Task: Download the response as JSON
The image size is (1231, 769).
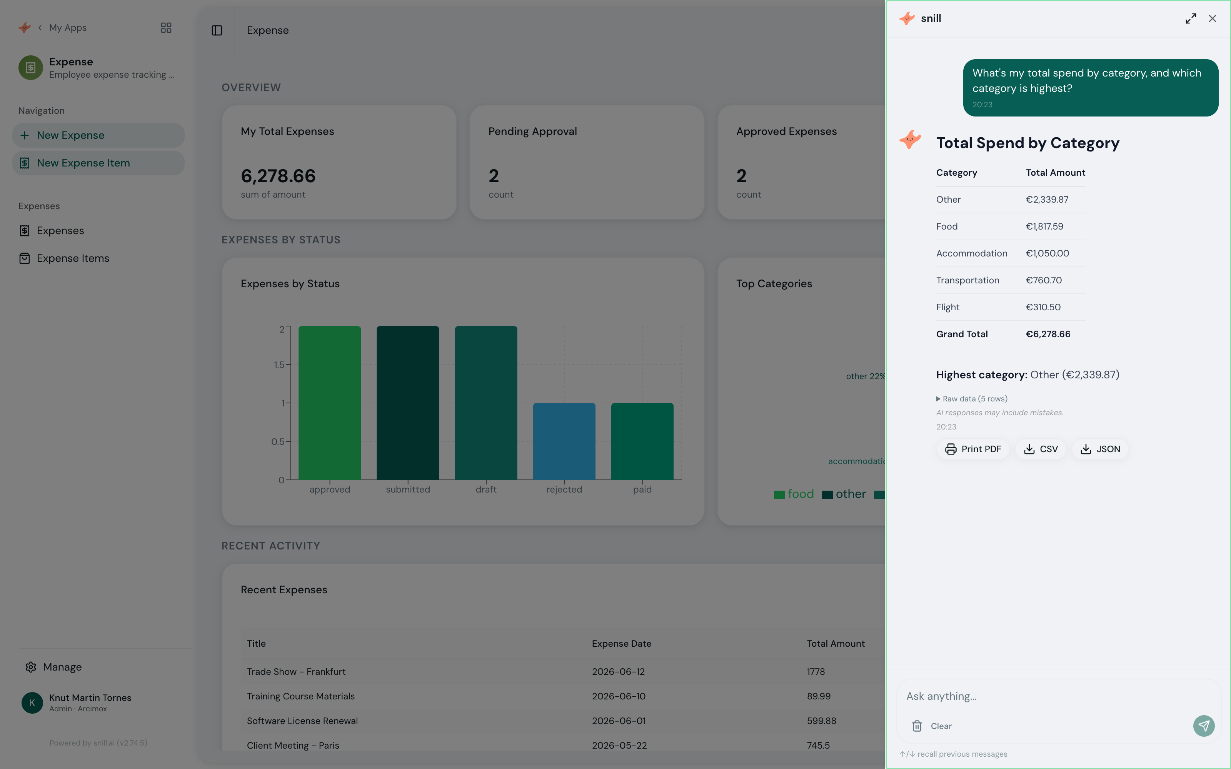Action: coord(1100,449)
